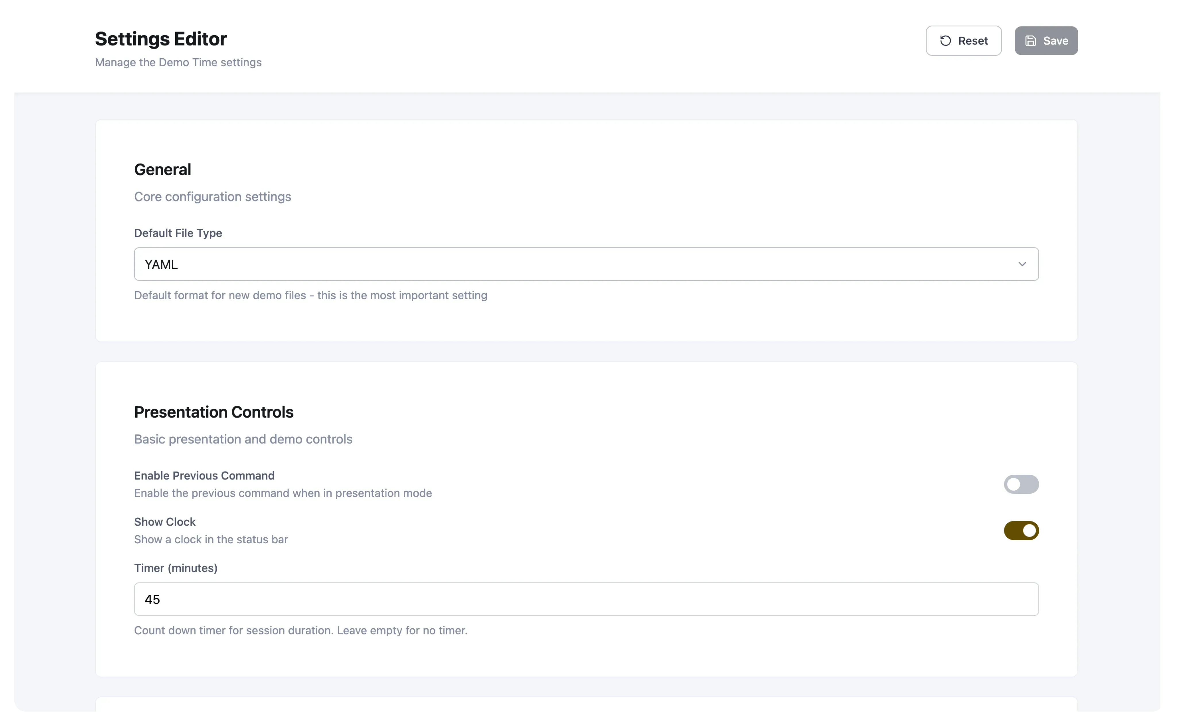Viewport: 1178px width, 726px height.
Task: Click the Reset button
Action: [x=963, y=40]
